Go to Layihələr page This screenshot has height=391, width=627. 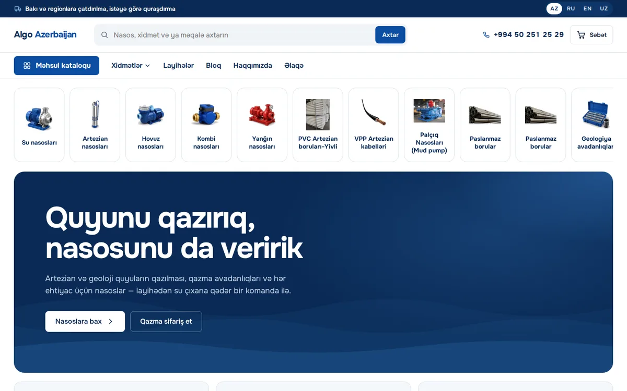178,66
